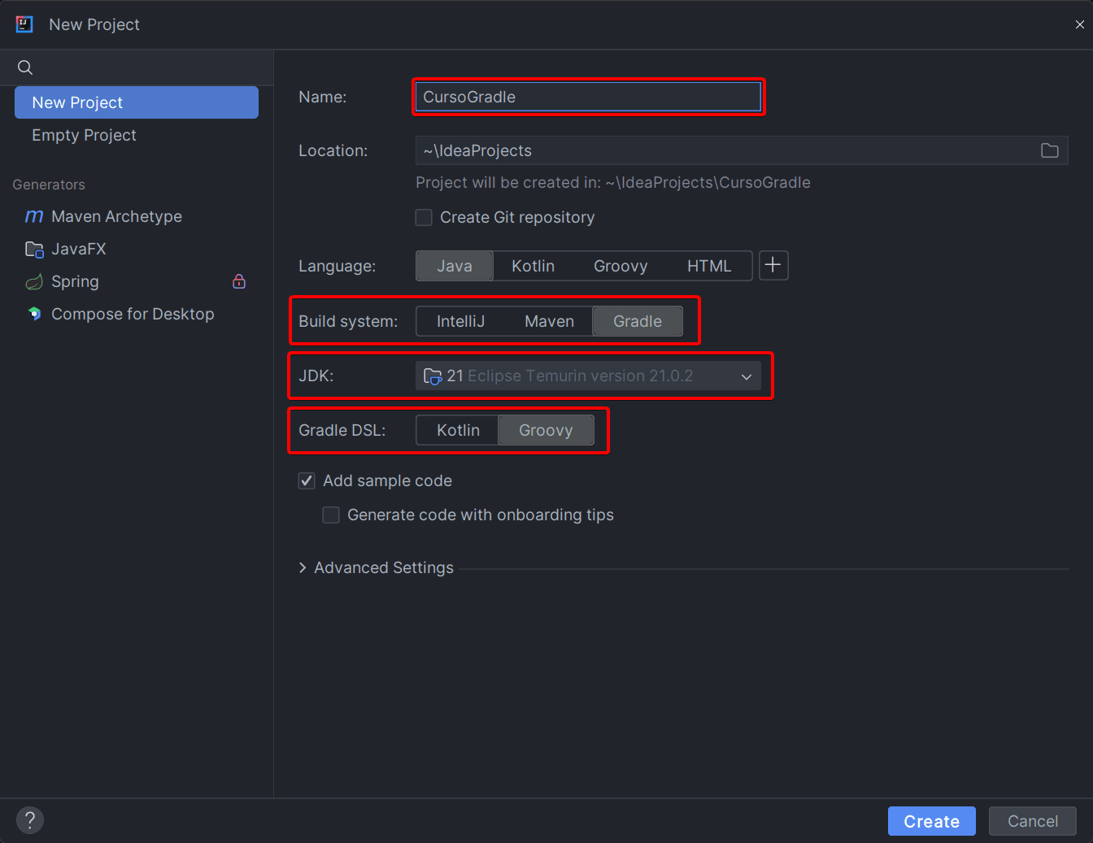Click the Compose for Desktop icon
The height and width of the screenshot is (843, 1093).
pyautogui.click(x=34, y=314)
